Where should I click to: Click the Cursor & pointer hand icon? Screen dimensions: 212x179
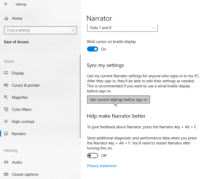click(x=6, y=85)
